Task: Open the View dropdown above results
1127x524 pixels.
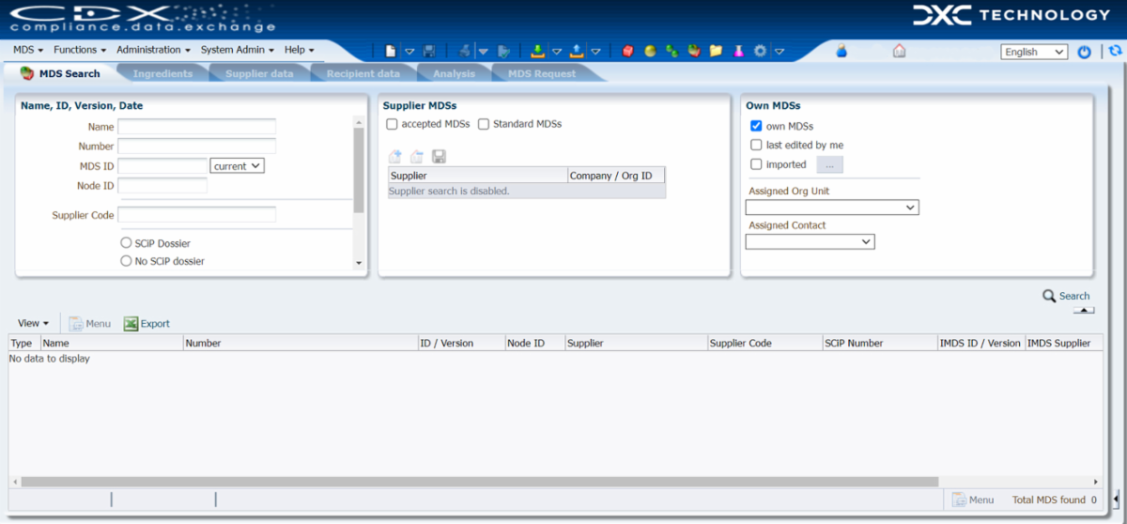Action: [x=33, y=323]
